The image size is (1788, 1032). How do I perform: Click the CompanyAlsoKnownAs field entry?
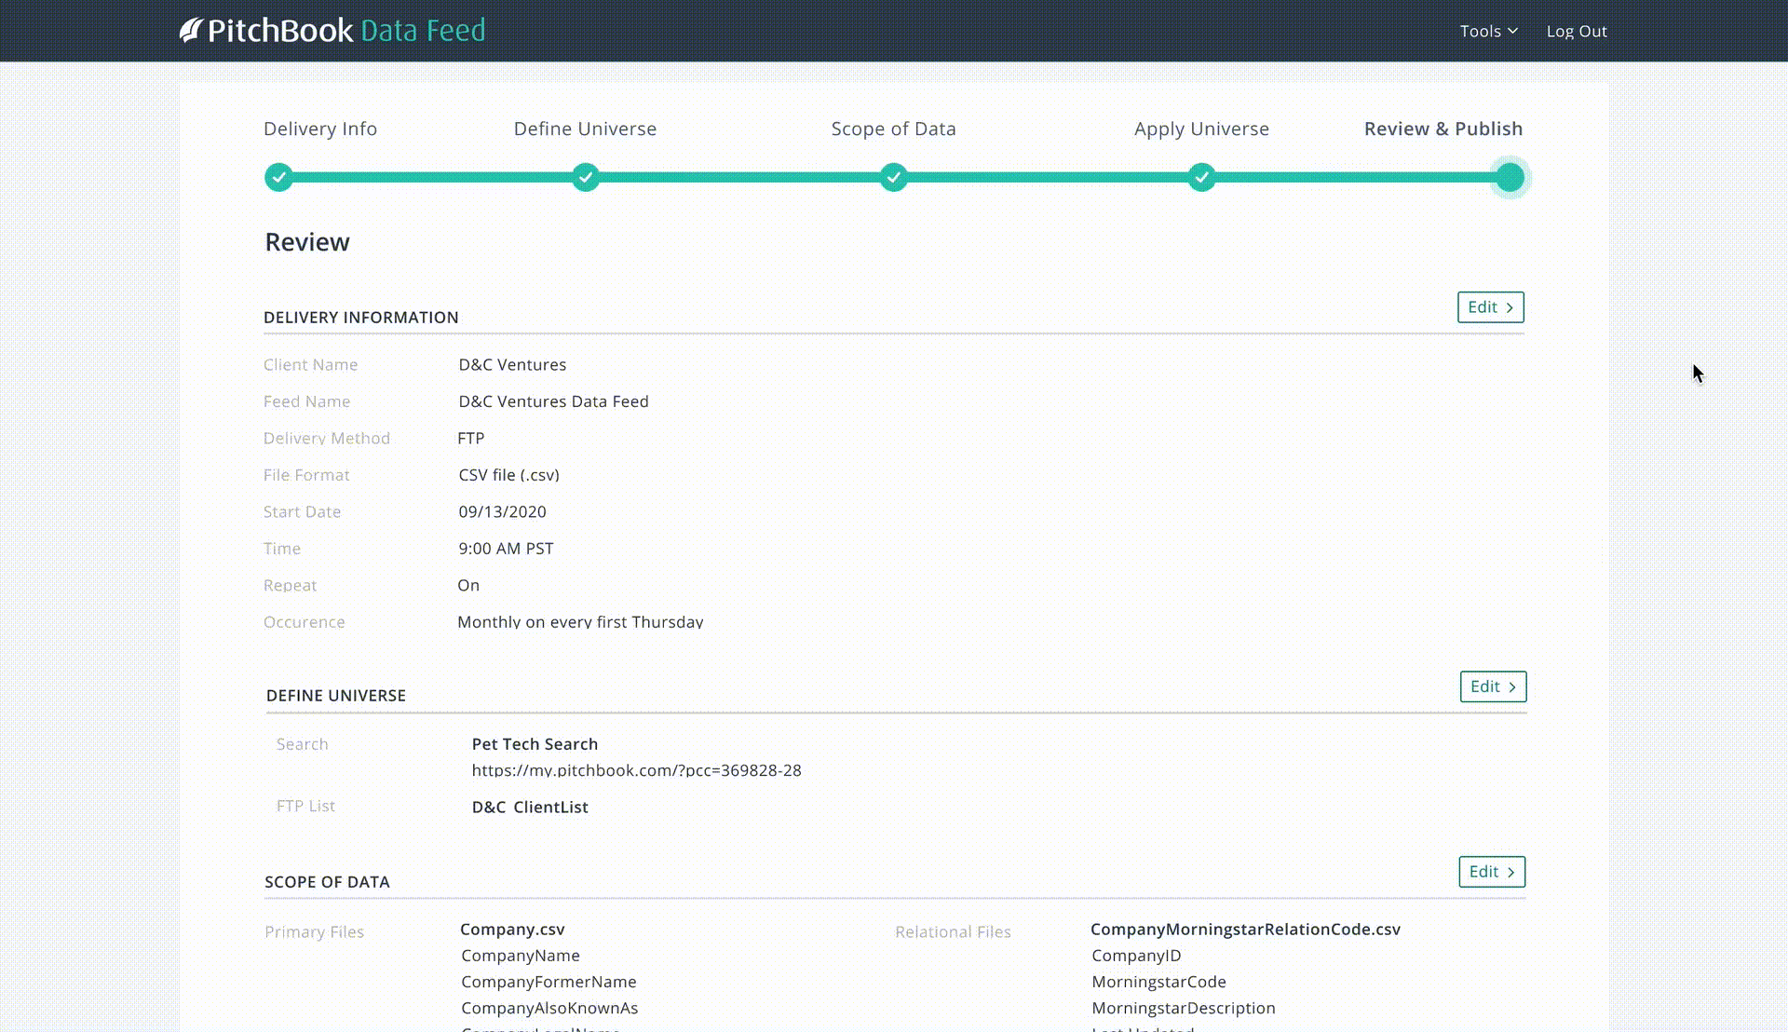point(549,1008)
